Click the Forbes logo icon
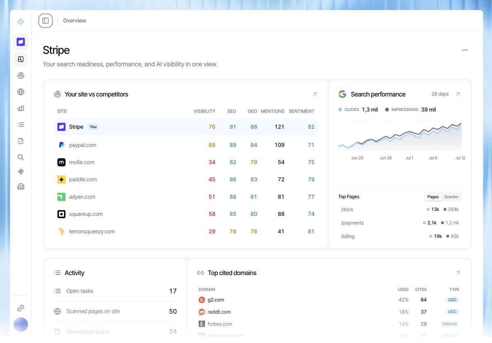The height and width of the screenshot is (343, 492). coord(202,324)
